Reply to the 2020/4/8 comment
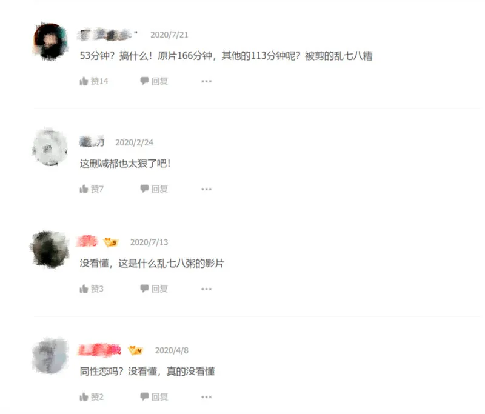The image size is (485, 414). pos(154,396)
